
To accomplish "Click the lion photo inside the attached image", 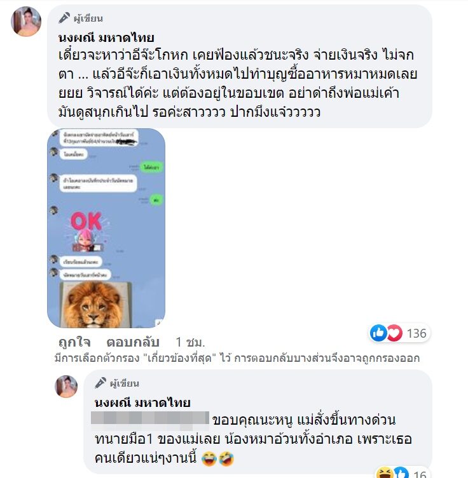I will (x=95, y=304).
